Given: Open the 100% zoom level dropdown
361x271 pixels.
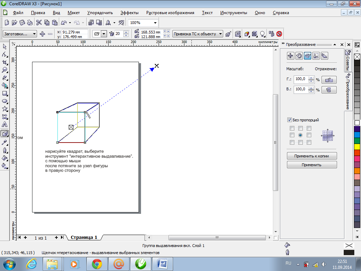Looking at the screenshot, I should [x=155, y=23].
